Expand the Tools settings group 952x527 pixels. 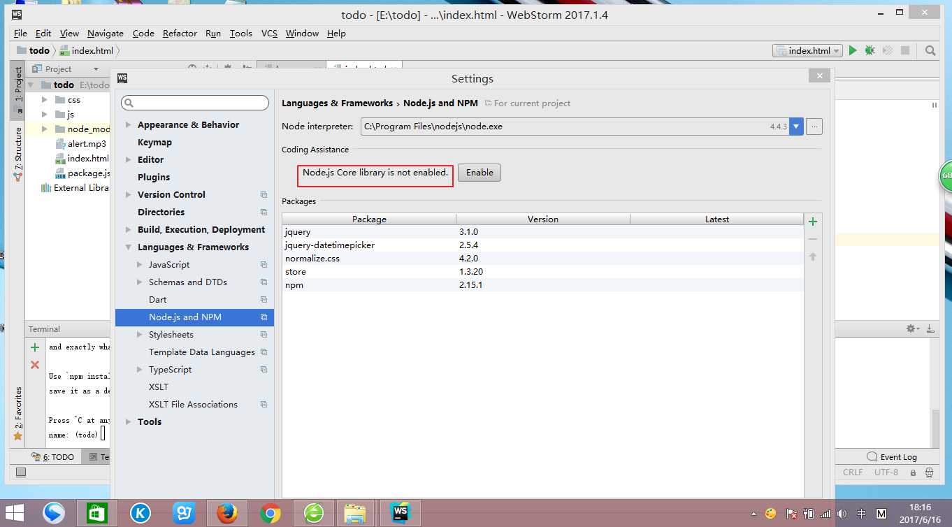pos(128,422)
